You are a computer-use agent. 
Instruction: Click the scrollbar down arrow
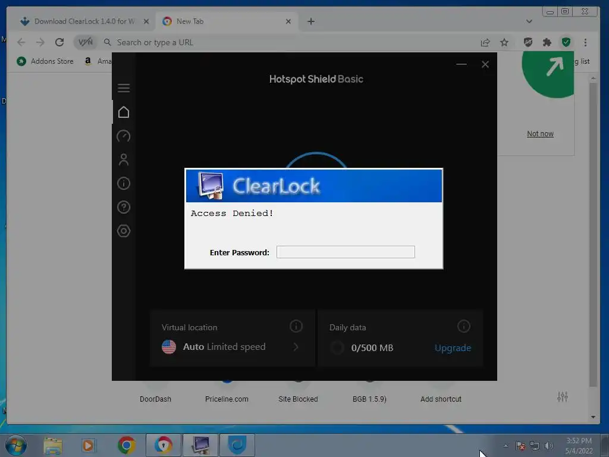pos(593,417)
